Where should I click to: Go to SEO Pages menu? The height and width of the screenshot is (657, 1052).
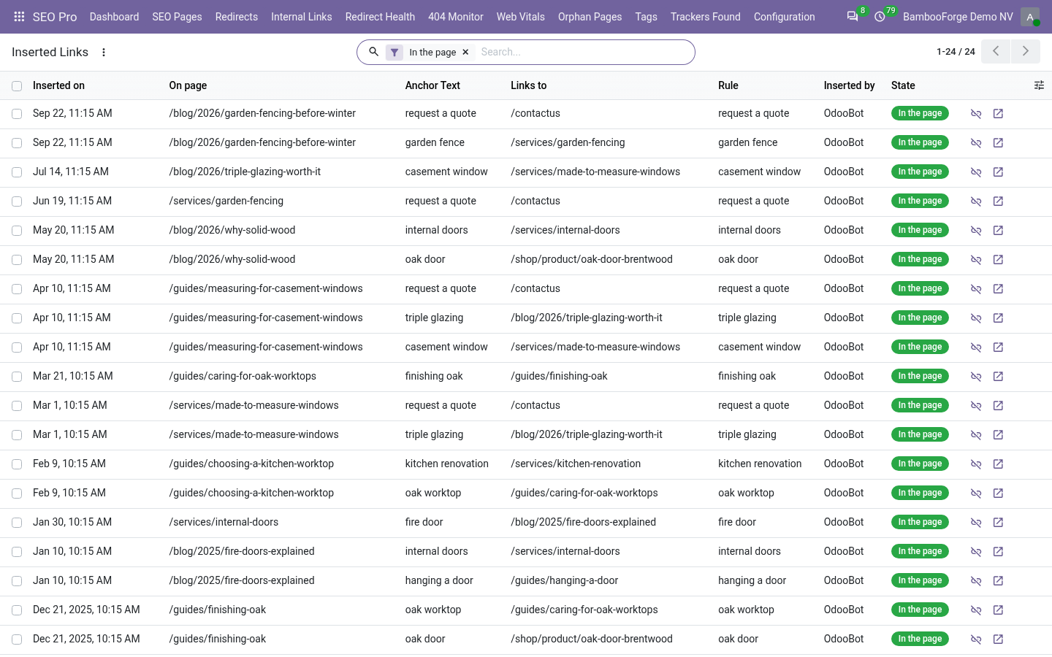(177, 17)
